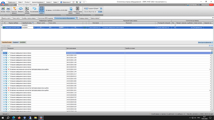Open Уведомления notifications with red badge
Viewport: 214px width, 120px height.
click(x=206, y=5)
